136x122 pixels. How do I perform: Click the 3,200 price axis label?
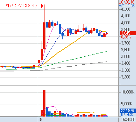tap(125, 77)
